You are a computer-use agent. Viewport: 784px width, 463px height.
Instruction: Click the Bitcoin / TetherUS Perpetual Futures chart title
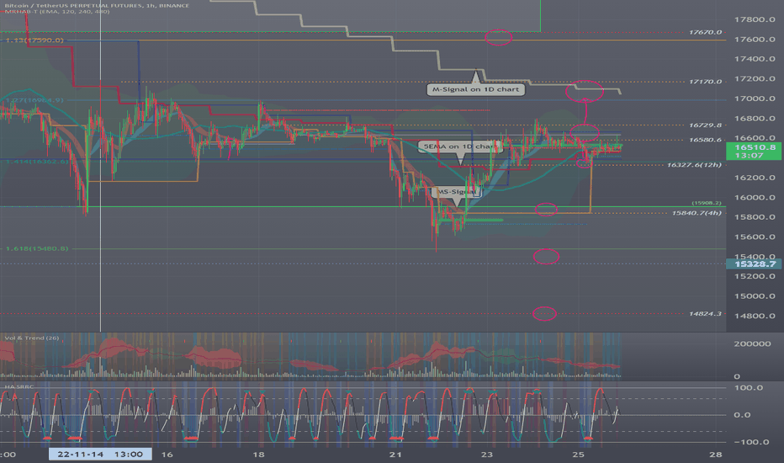(x=97, y=6)
